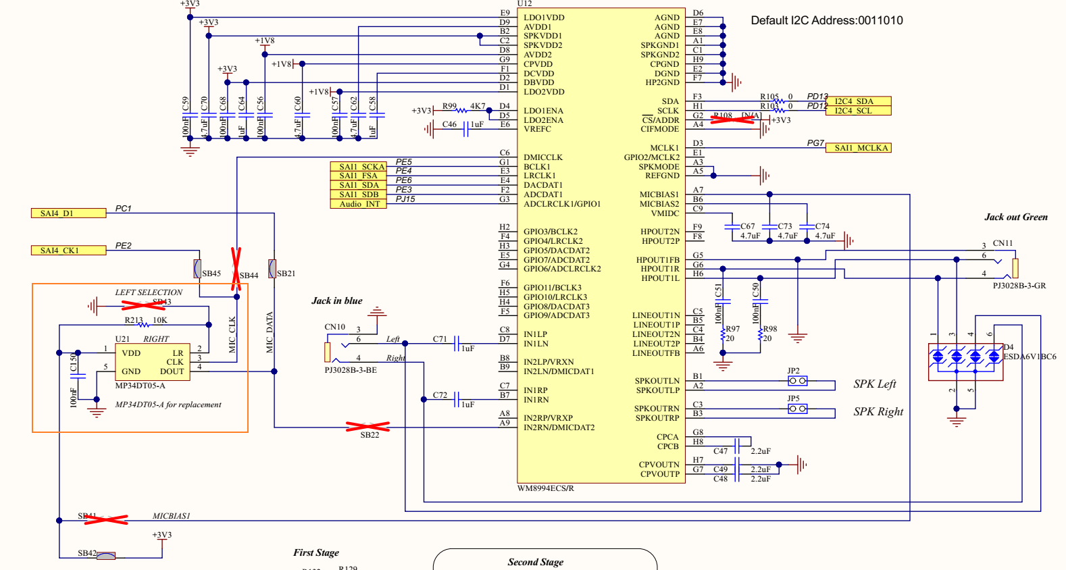Click the 'Default I2C Address:0011010' note
Image resolution: width=1066 pixels, height=570 pixels.
(827, 20)
